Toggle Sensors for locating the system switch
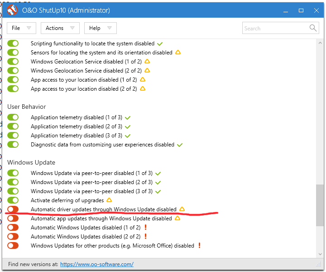The height and width of the screenshot is (272, 326). coord(13,53)
